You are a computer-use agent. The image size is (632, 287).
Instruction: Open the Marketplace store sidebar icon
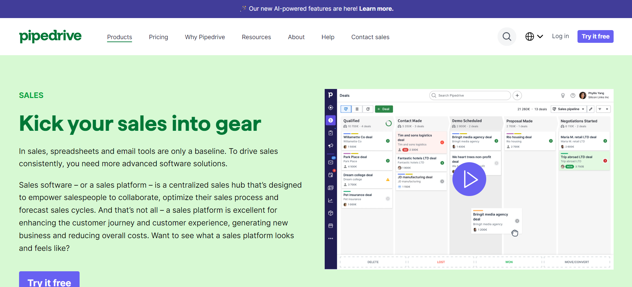coord(330,226)
